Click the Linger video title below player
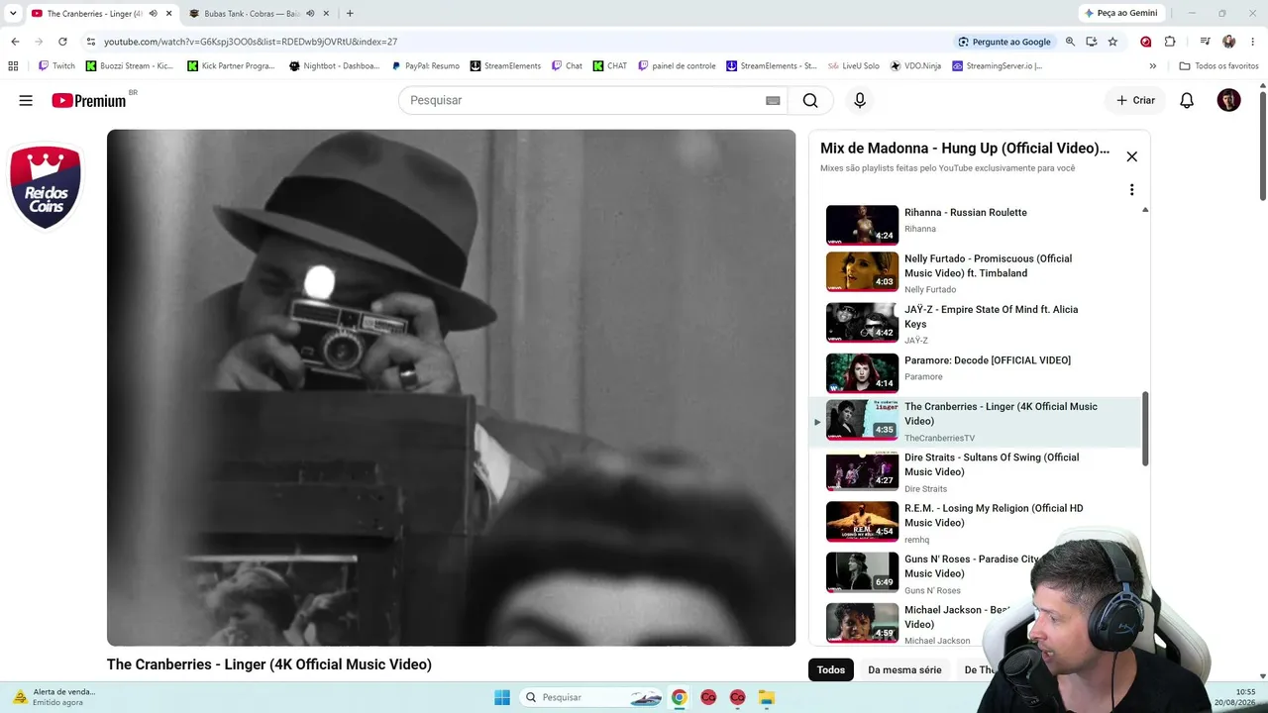The image size is (1268, 713). coord(269,664)
